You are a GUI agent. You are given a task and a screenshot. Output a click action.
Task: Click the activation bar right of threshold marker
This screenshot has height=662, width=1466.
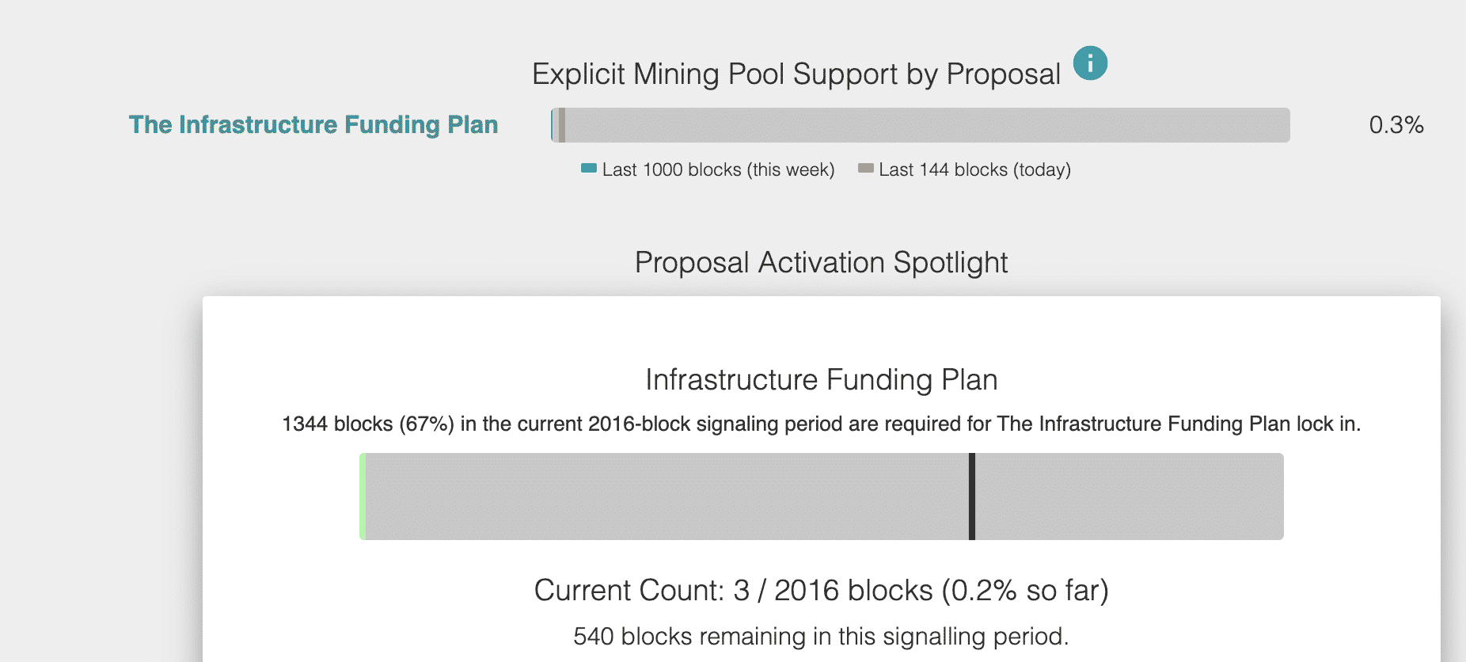1130,496
